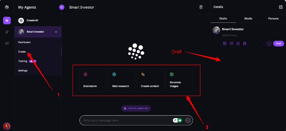Click the image upload icon in draft
Screen dimensions: 286x131
pyautogui.click(x=225, y=43)
